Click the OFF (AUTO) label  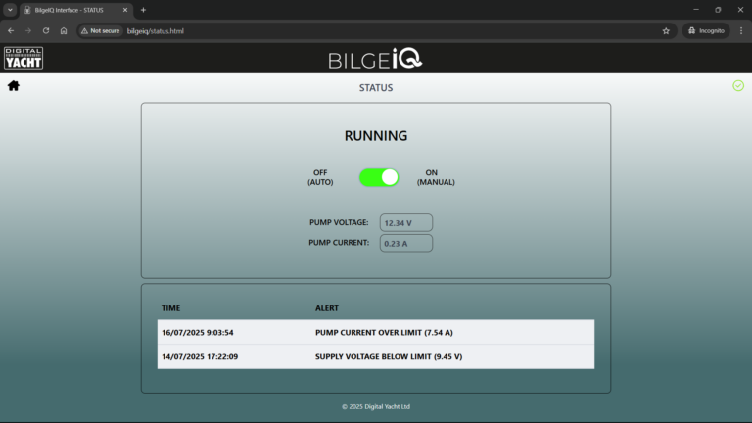(321, 177)
